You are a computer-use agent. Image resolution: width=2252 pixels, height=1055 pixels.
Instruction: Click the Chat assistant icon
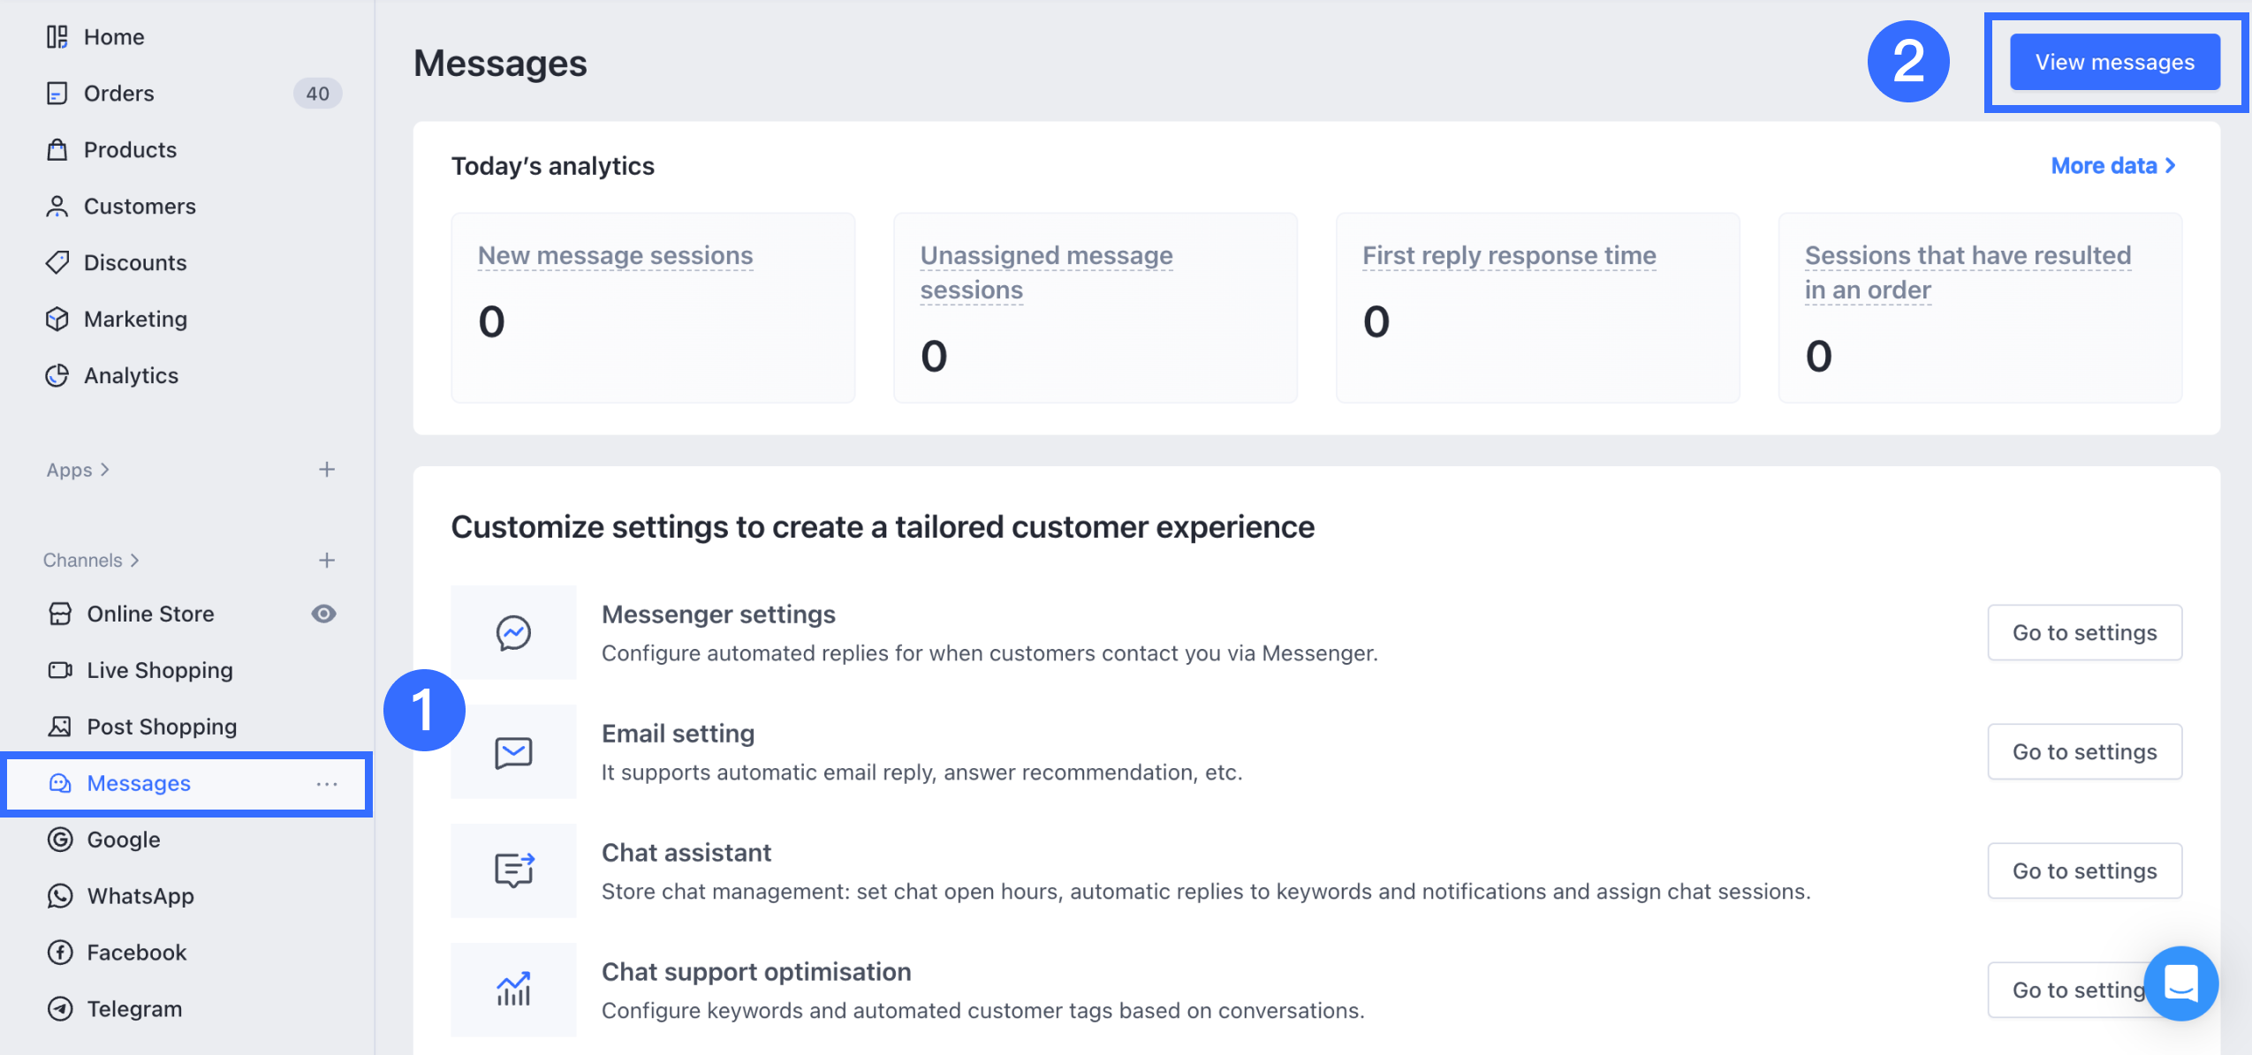pos(513,870)
